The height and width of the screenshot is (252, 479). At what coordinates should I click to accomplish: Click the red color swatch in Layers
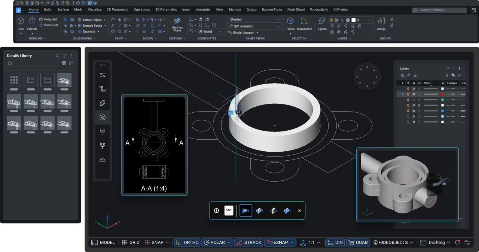point(443,94)
